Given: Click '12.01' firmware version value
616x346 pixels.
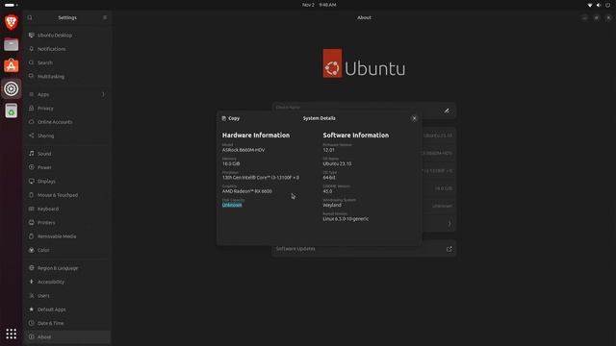Looking at the screenshot, I should 328,150.
